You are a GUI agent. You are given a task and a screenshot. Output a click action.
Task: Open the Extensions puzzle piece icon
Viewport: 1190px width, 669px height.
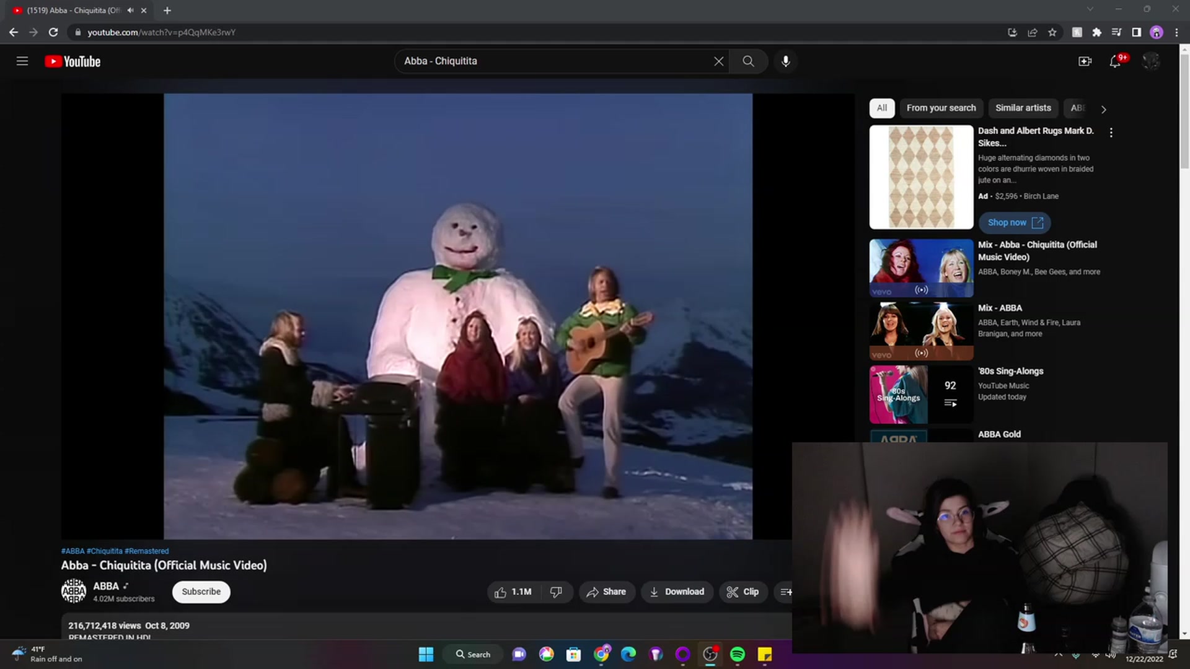tap(1096, 32)
